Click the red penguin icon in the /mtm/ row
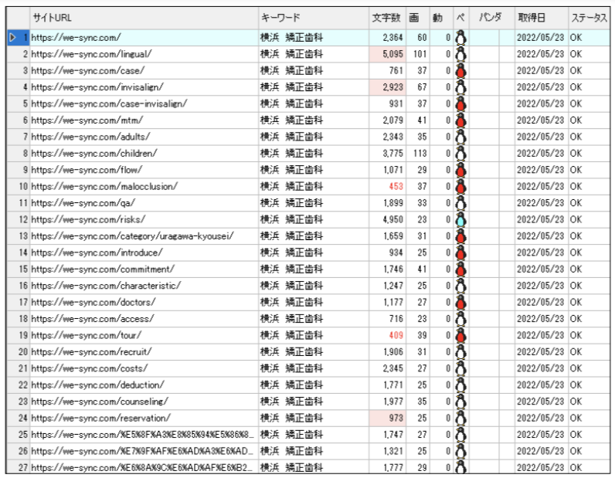 (x=461, y=120)
